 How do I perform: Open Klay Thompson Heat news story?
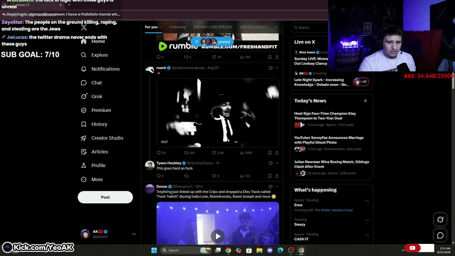click(x=332, y=119)
